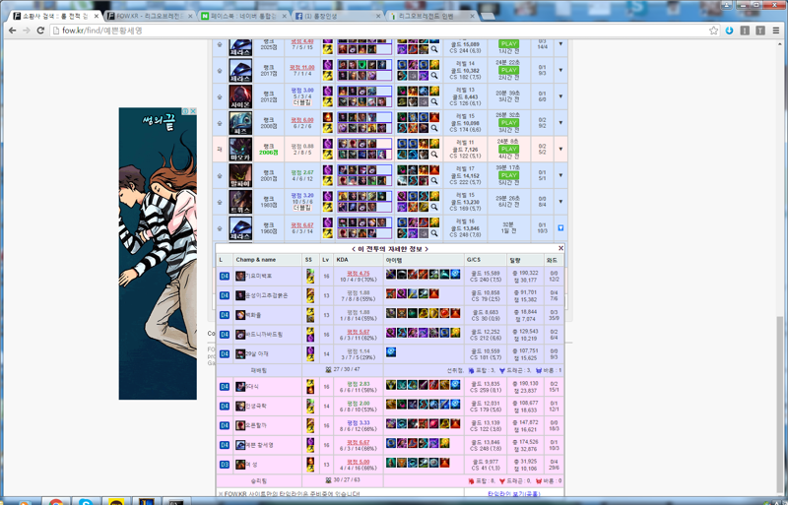The image size is (788, 505).
Task: Switch to the Facebook (1) tab
Action: [x=337, y=16]
